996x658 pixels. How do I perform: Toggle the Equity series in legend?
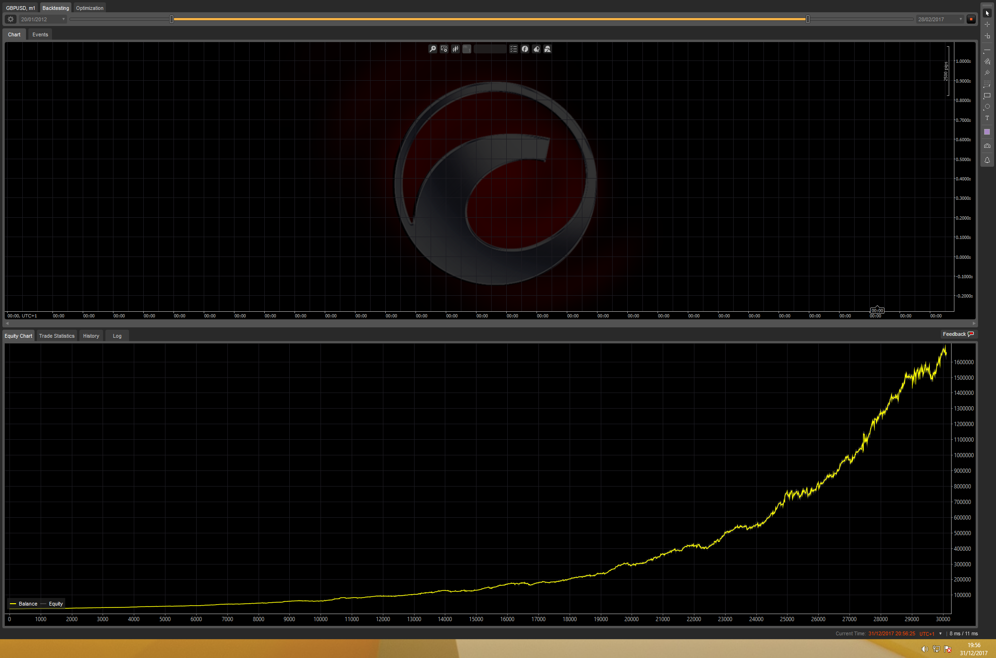tap(52, 604)
